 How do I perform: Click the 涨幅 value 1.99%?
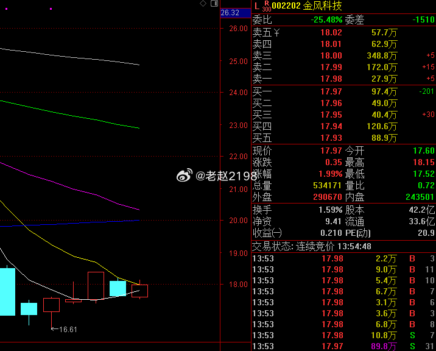point(330,174)
